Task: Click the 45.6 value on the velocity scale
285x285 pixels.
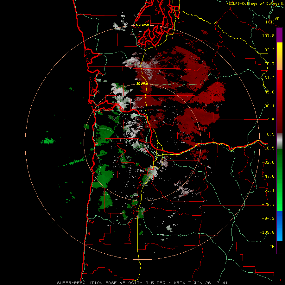Action: point(269,92)
